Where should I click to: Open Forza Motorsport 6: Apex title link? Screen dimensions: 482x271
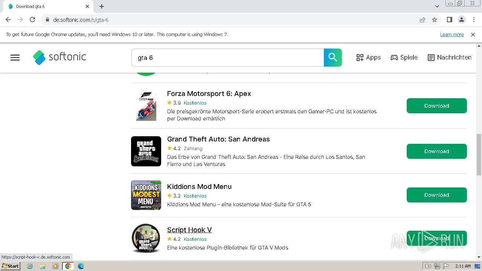click(x=209, y=94)
